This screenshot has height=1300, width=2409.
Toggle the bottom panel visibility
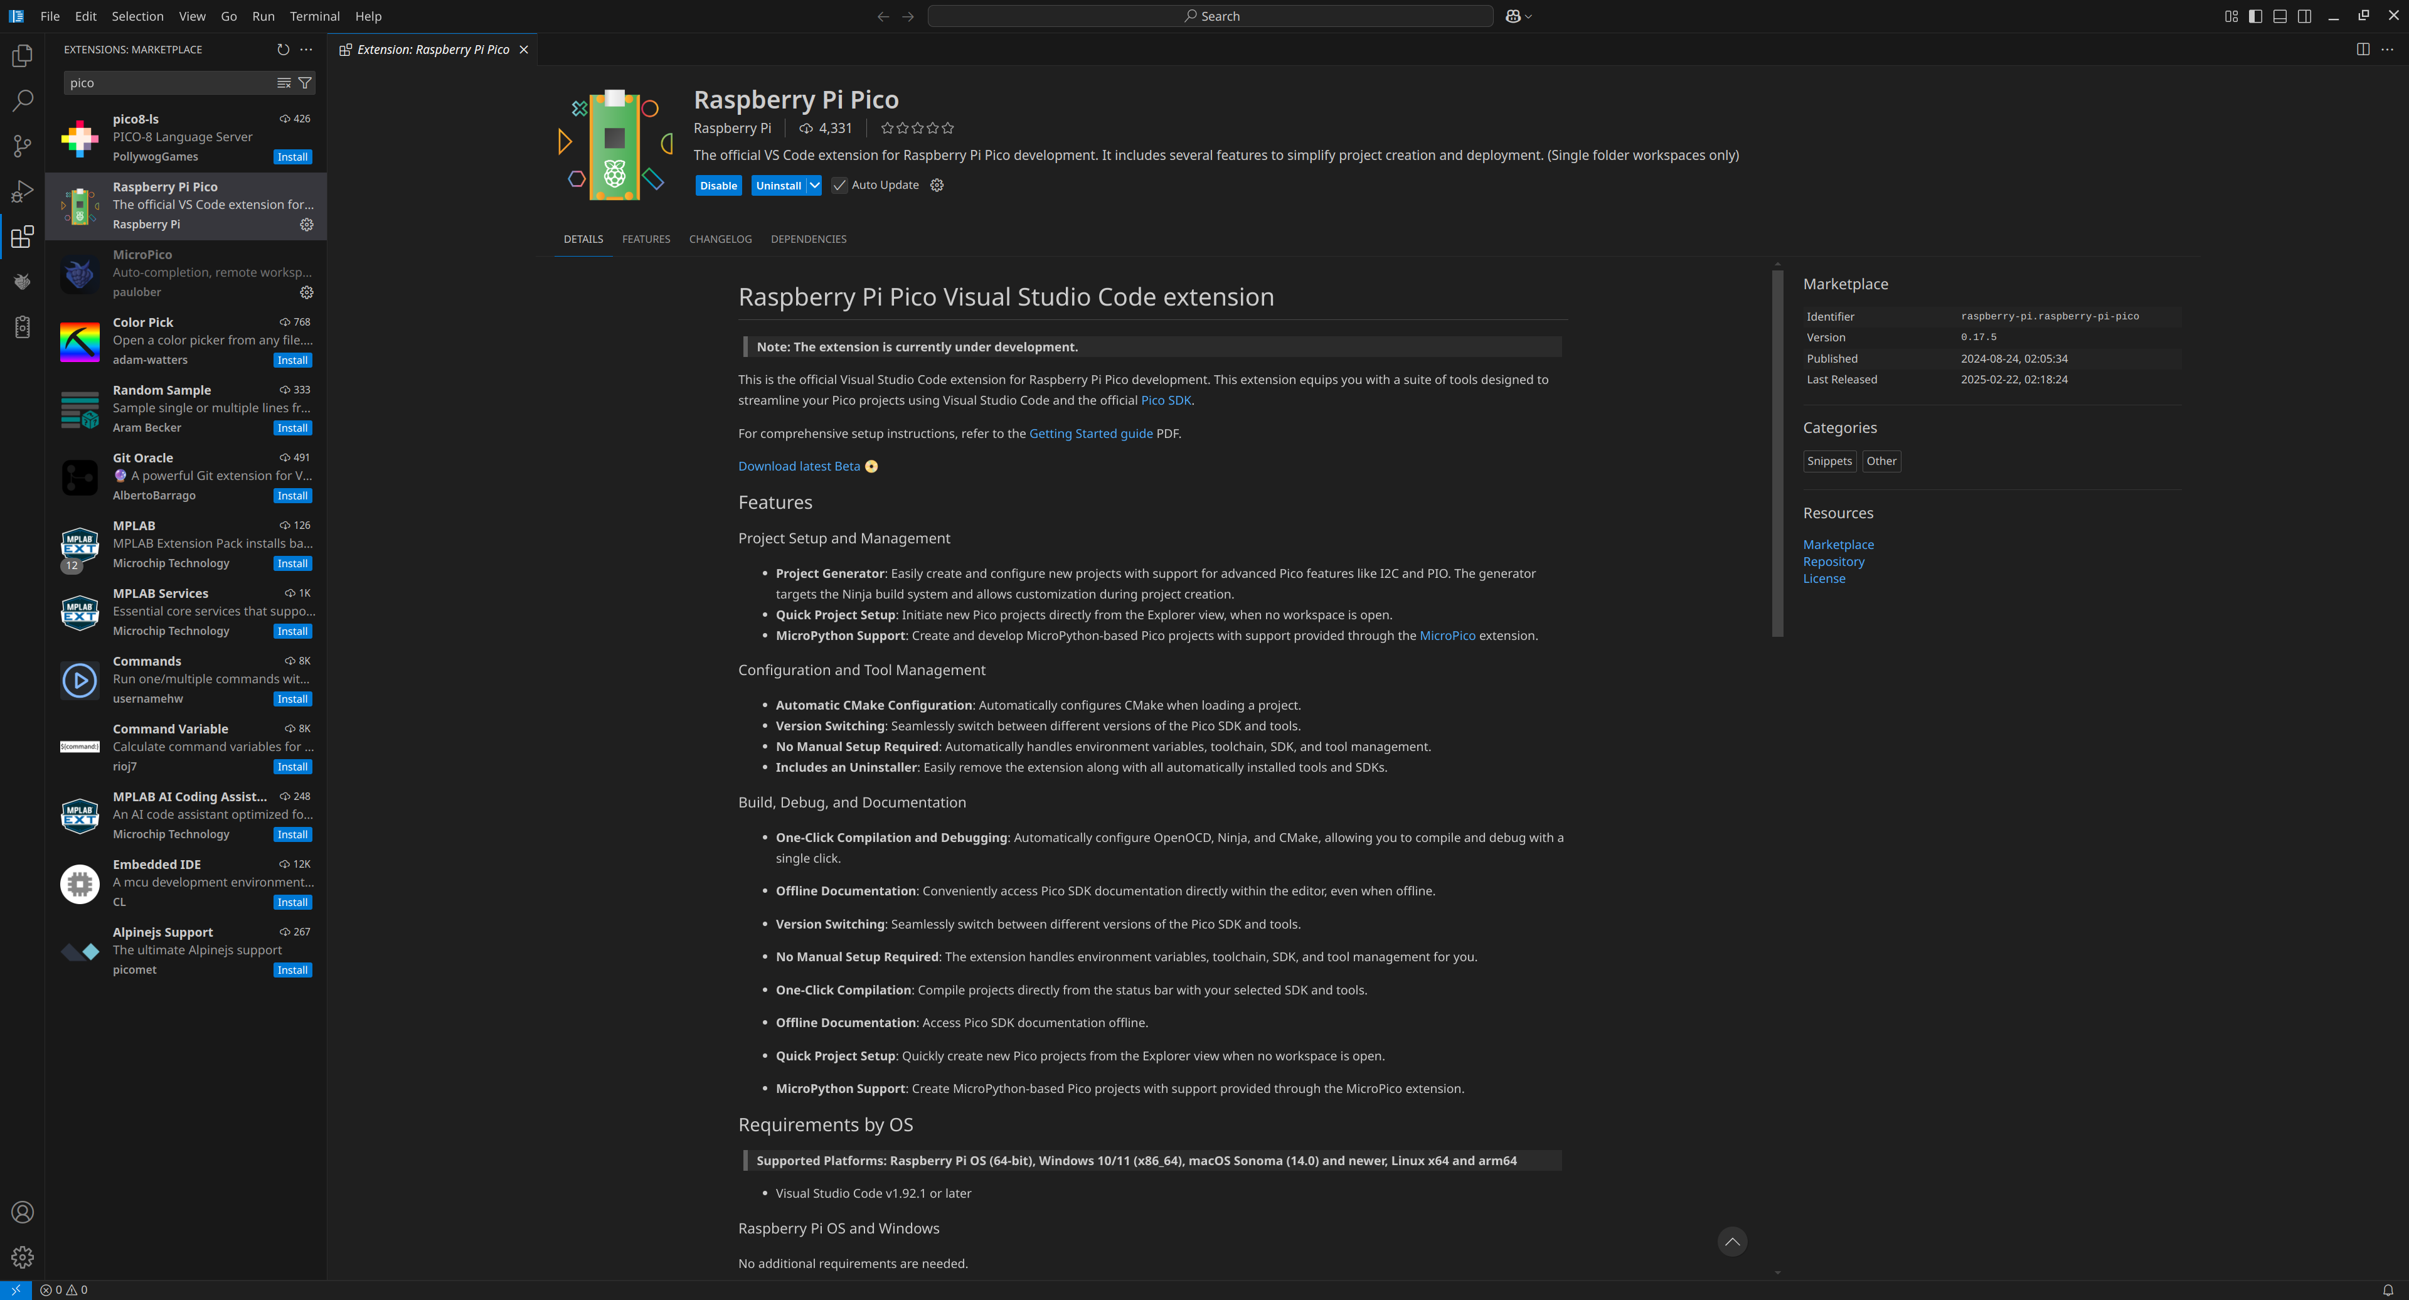(2280, 16)
